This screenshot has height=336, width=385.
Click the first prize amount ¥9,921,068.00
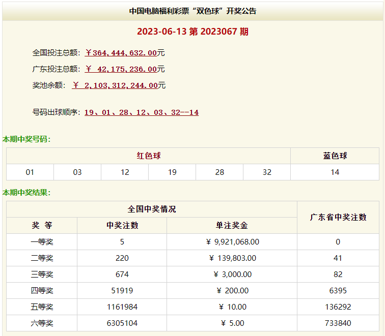[232, 242]
